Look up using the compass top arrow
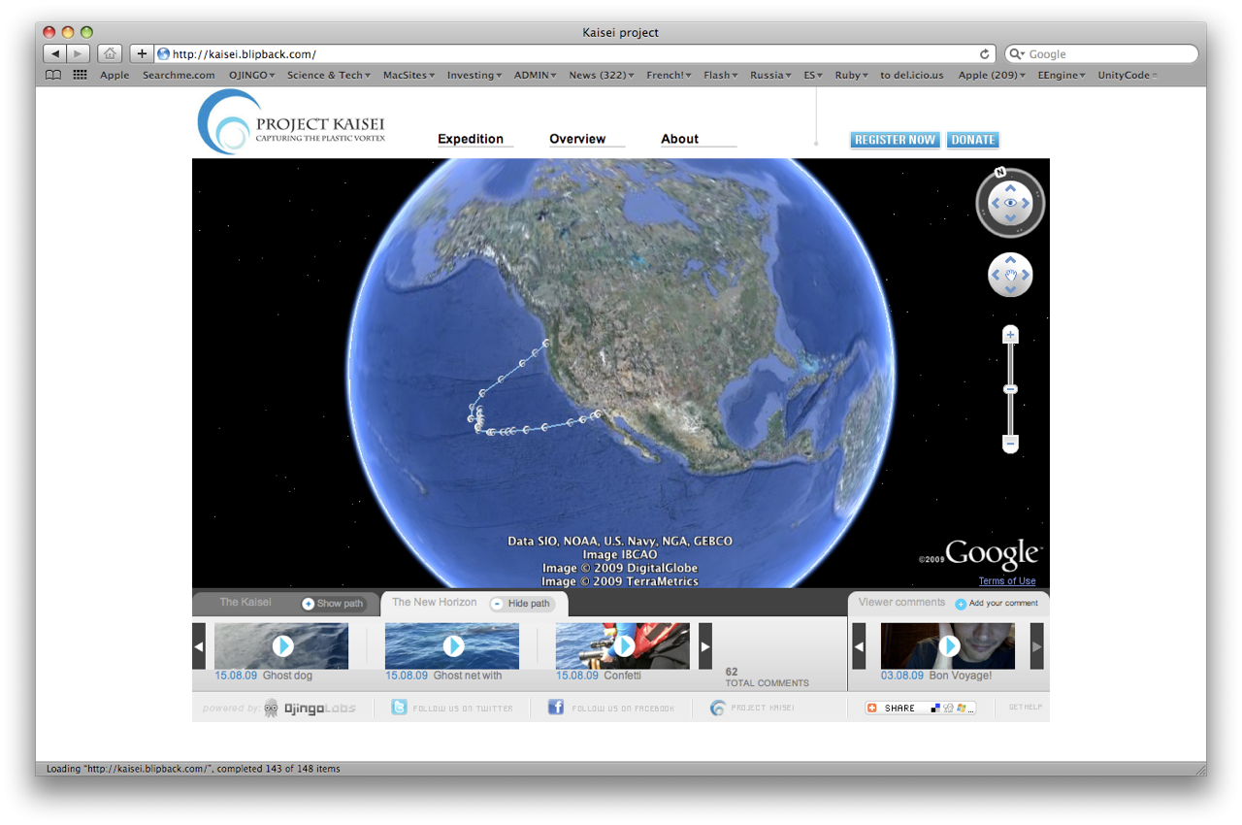 (x=1010, y=187)
